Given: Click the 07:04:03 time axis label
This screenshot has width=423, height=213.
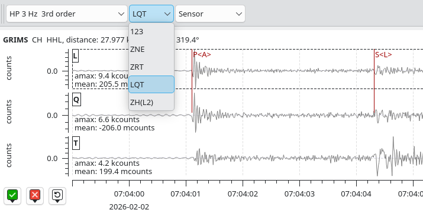Looking at the screenshot, I should tap(299, 194).
